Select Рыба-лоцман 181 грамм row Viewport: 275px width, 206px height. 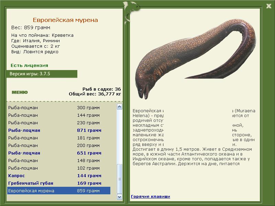[59, 138]
